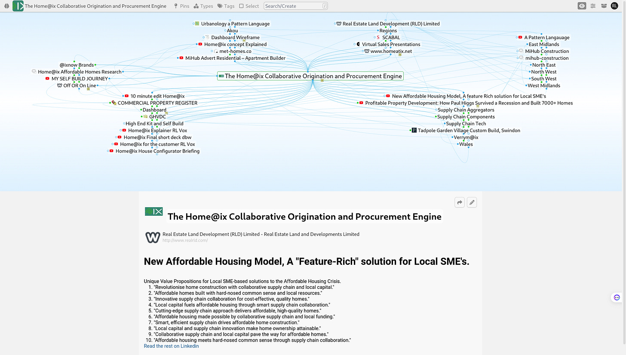Open the Dashboard Wireframe thought
The width and height of the screenshot is (626, 355).
pos(235,37)
